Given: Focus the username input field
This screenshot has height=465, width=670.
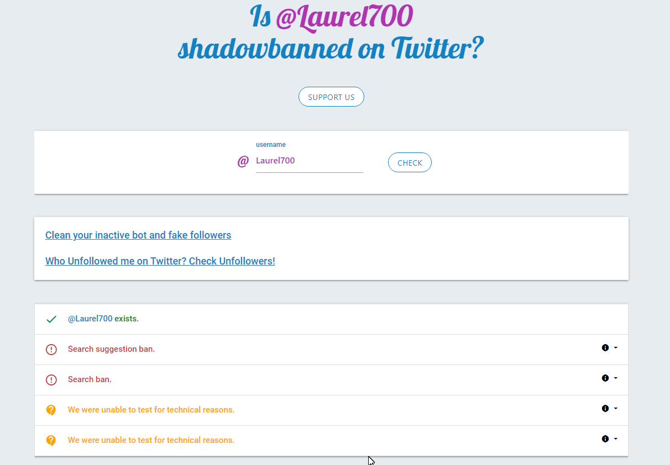Looking at the screenshot, I should tap(309, 161).
